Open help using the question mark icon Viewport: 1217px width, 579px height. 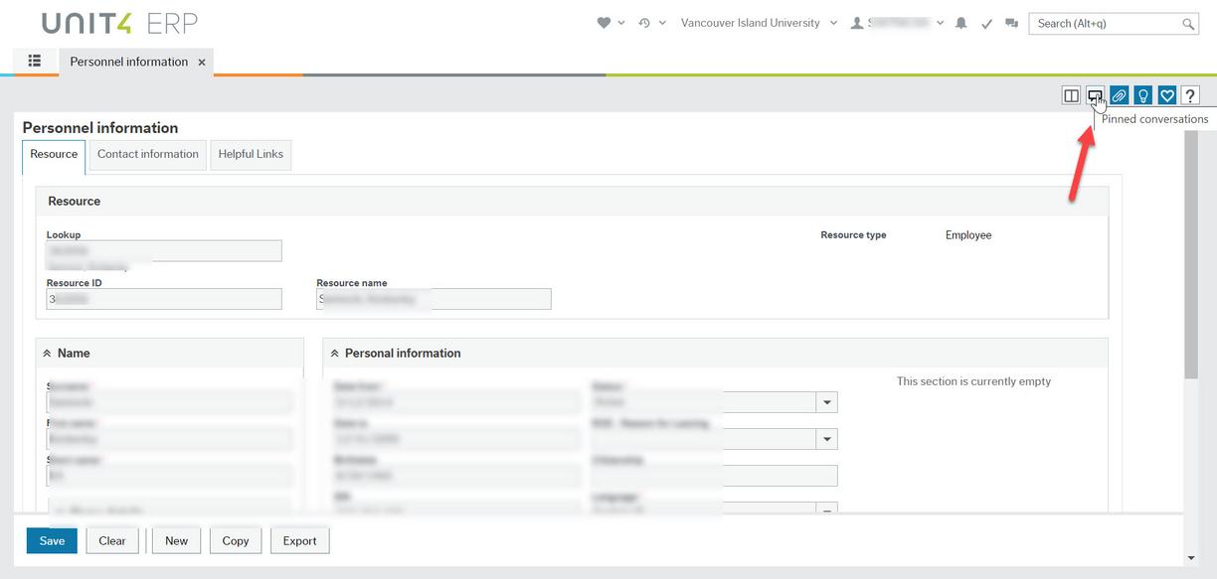point(1189,94)
